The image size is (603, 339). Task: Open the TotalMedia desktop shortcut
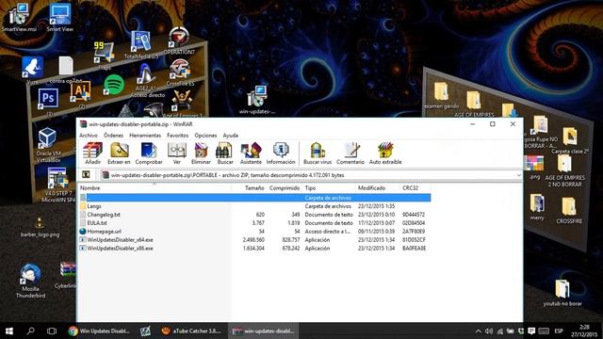(141, 44)
